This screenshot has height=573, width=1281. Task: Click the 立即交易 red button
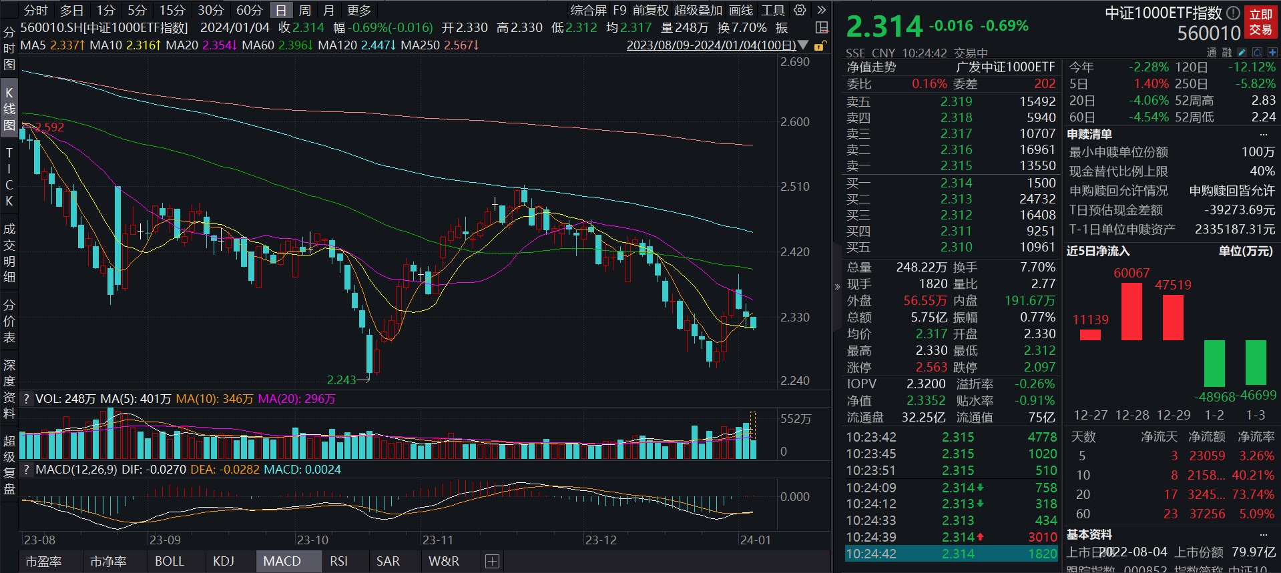tap(1261, 22)
